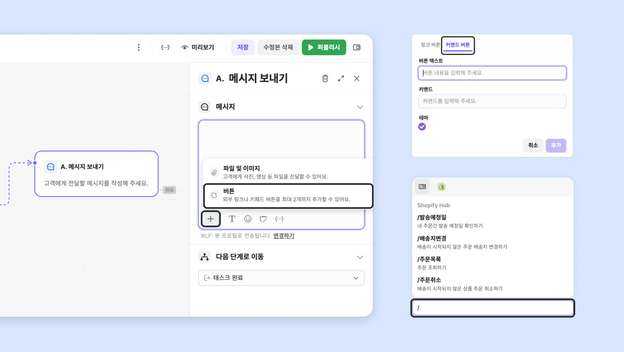Switch to the 커맨드 버튼 tab

(x=458, y=45)
